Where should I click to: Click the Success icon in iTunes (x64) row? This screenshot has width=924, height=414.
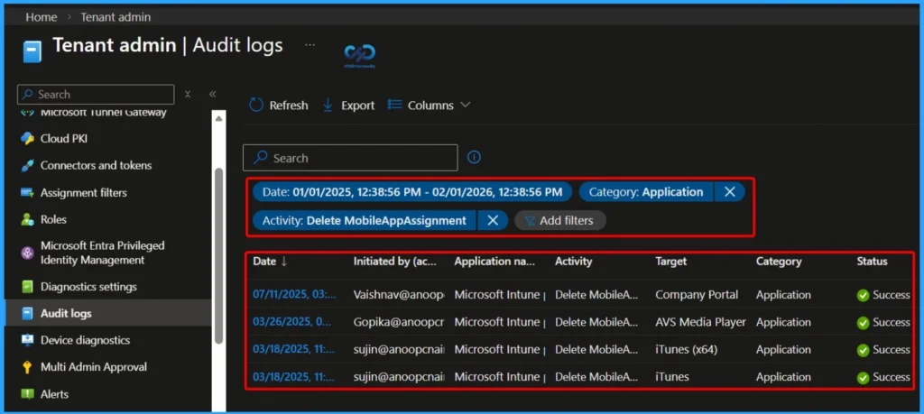pos(864,350)
